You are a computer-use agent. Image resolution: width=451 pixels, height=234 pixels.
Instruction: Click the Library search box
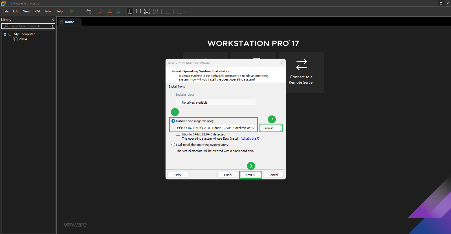pos(28,26)
